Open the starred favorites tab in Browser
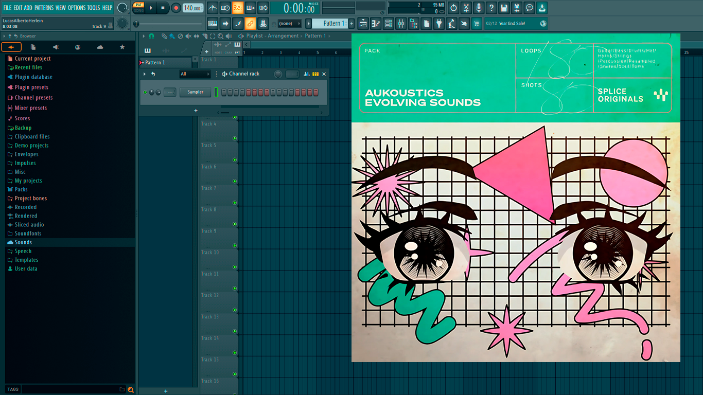Viewport: 703px width, 395px height. [122, 47]
